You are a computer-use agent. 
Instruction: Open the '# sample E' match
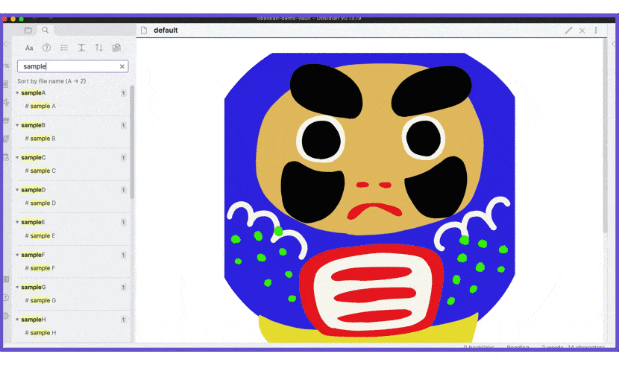pyautogui.click(x=40, y=235)
